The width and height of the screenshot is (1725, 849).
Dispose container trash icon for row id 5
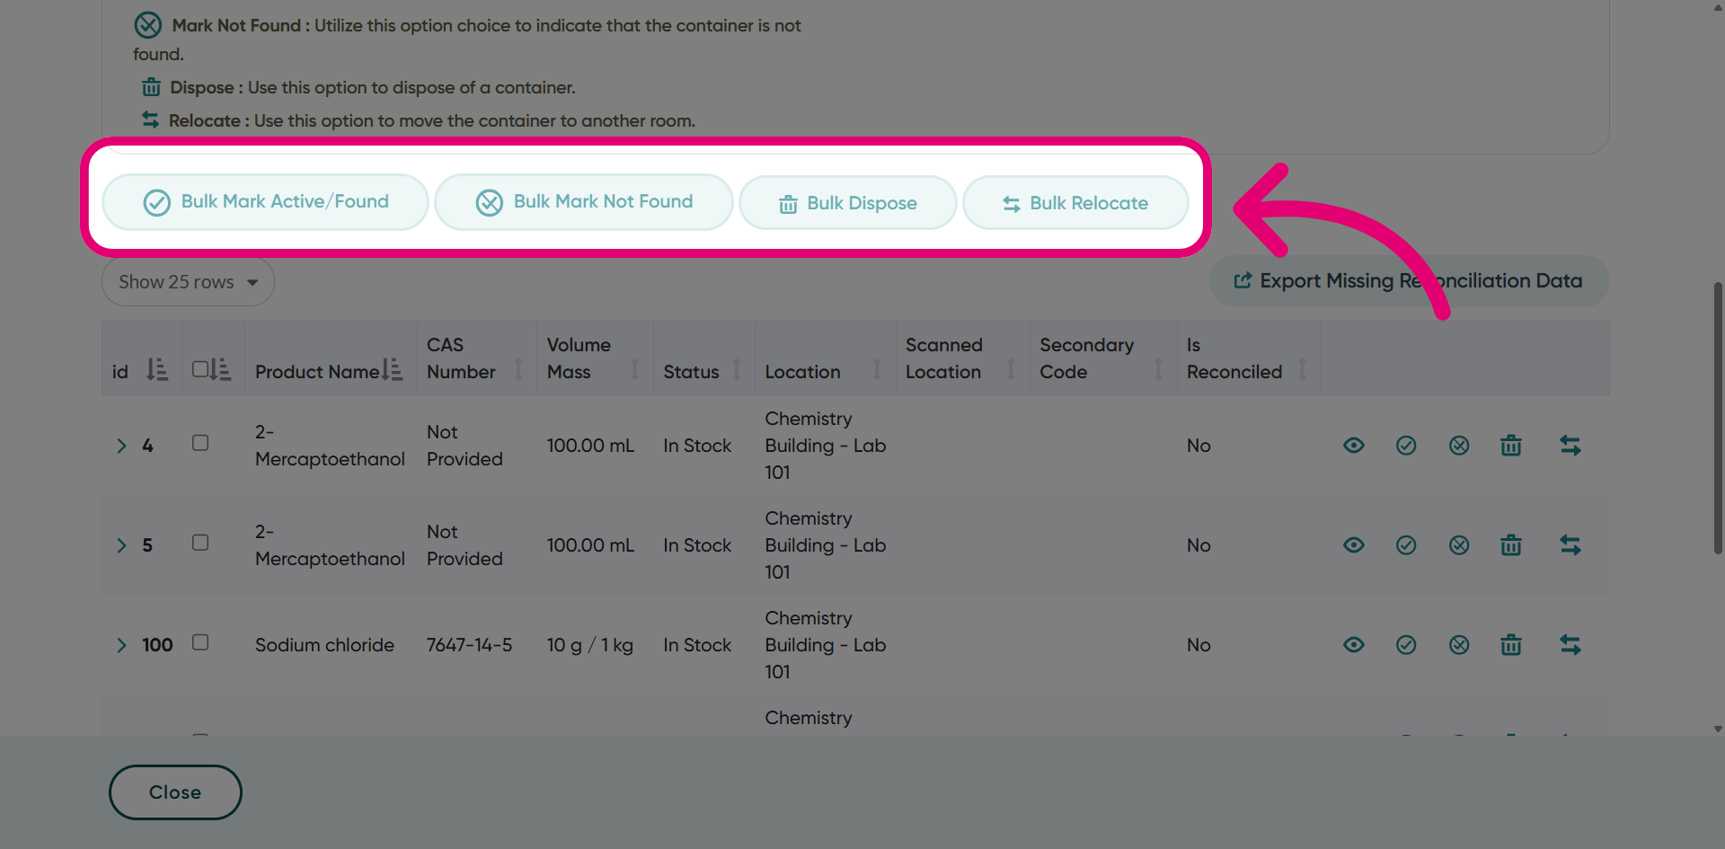[1511, 545]
